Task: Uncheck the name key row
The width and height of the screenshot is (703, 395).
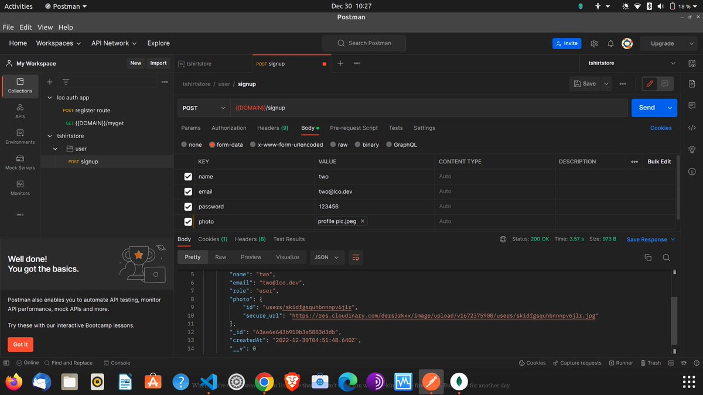Action: point(188,177)
